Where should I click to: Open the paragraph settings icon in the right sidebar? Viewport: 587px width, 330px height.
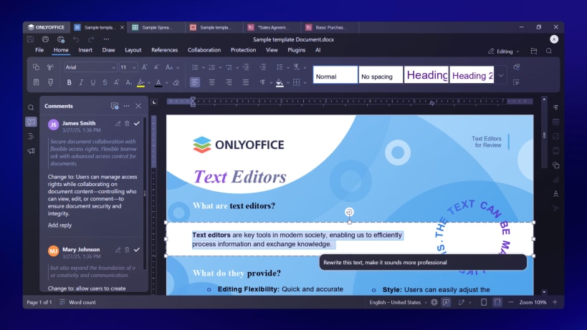[556, 107]
